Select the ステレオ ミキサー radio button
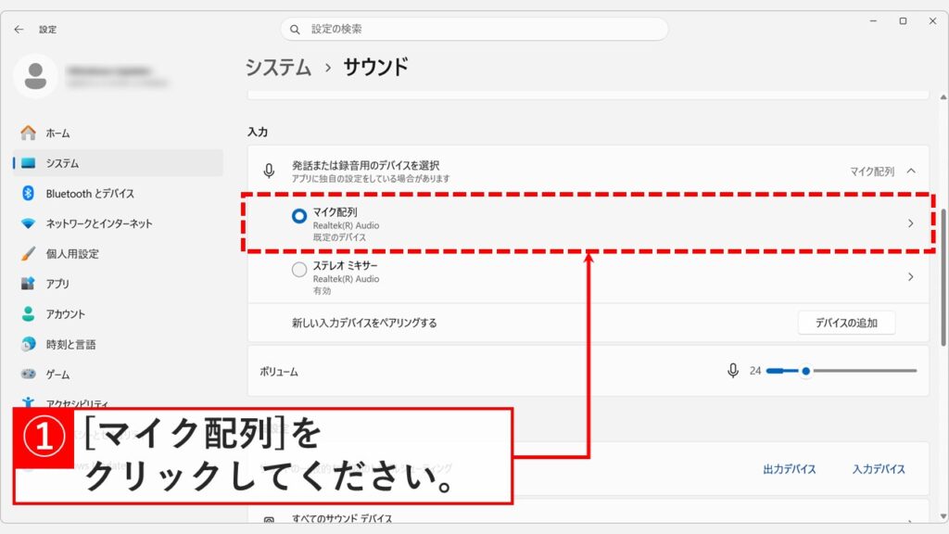 click(x=298, y=269)
